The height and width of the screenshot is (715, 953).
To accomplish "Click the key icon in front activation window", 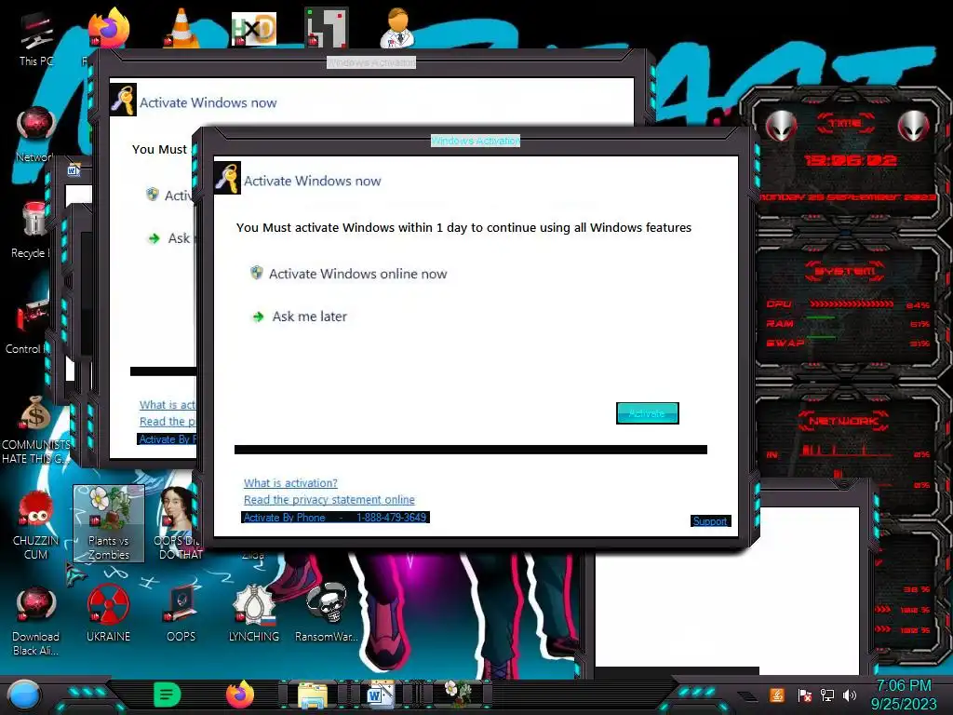I will click(x=227, y=178).
